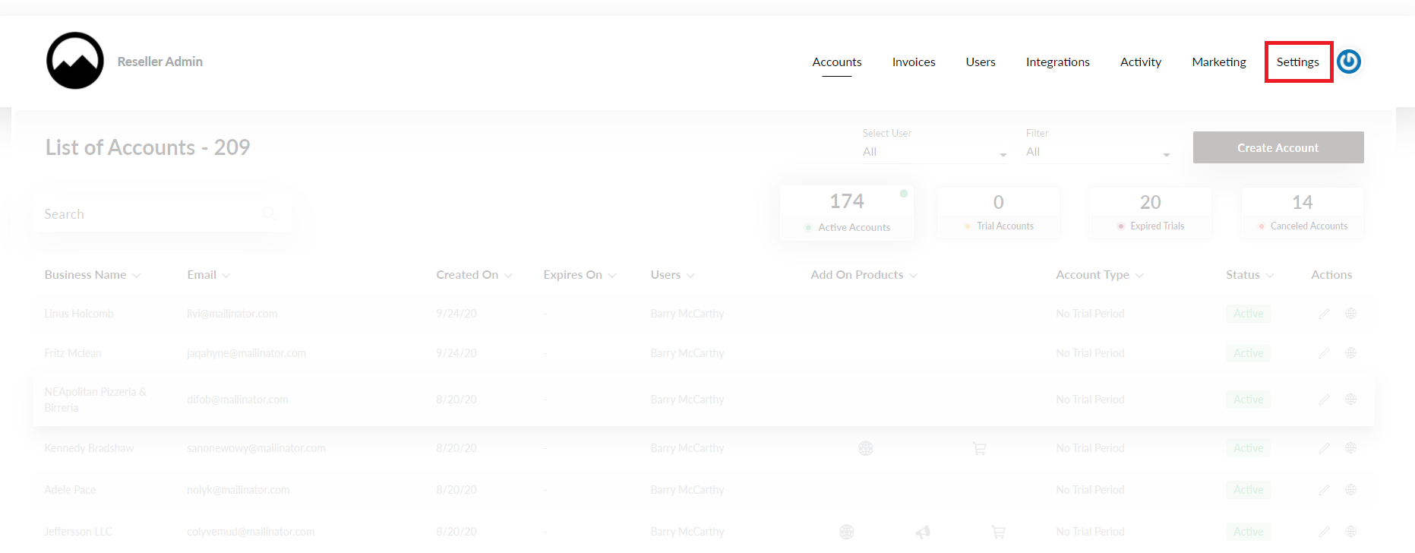Click the website add-on icon for Jeffersson LLC
This screenshot has width=1415, height=553.
pos(846,532)
